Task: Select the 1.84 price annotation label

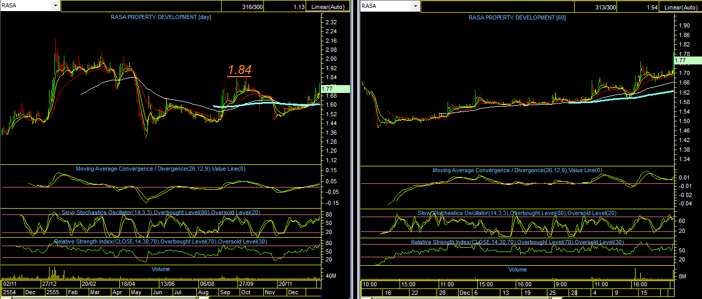Action: click(x=240, y=70)
